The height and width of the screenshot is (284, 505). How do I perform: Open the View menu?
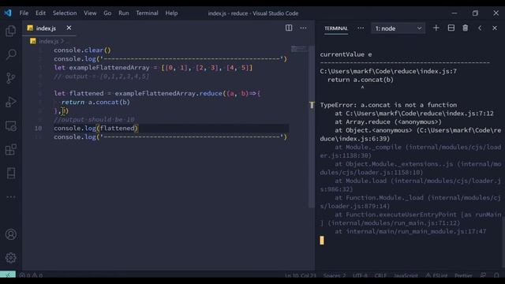[x=90, y=13]
